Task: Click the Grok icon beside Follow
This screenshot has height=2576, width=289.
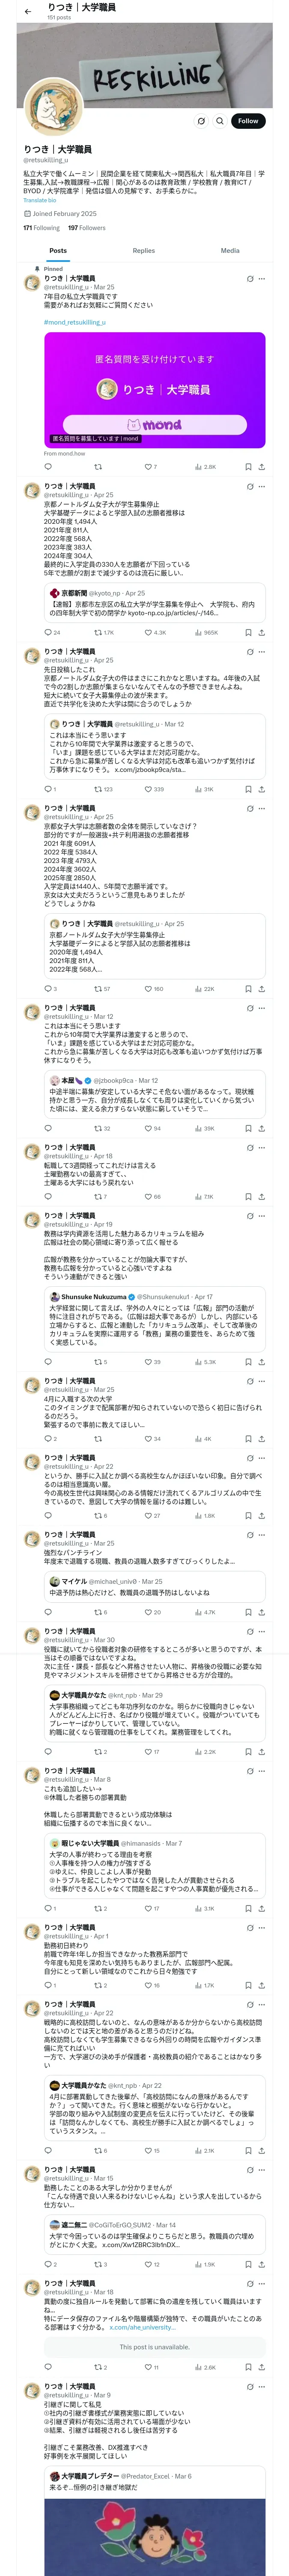Action: click(201, 121)
